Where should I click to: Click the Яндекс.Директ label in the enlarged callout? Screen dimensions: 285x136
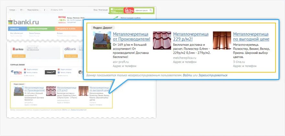pyautogui.click(x=103, y=28)
